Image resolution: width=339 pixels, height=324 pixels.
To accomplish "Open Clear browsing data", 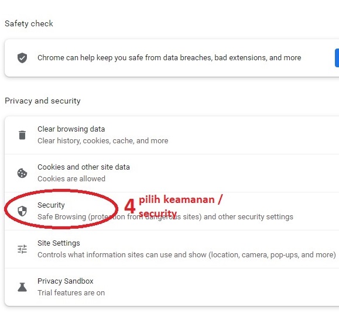I will pos(172,135).
